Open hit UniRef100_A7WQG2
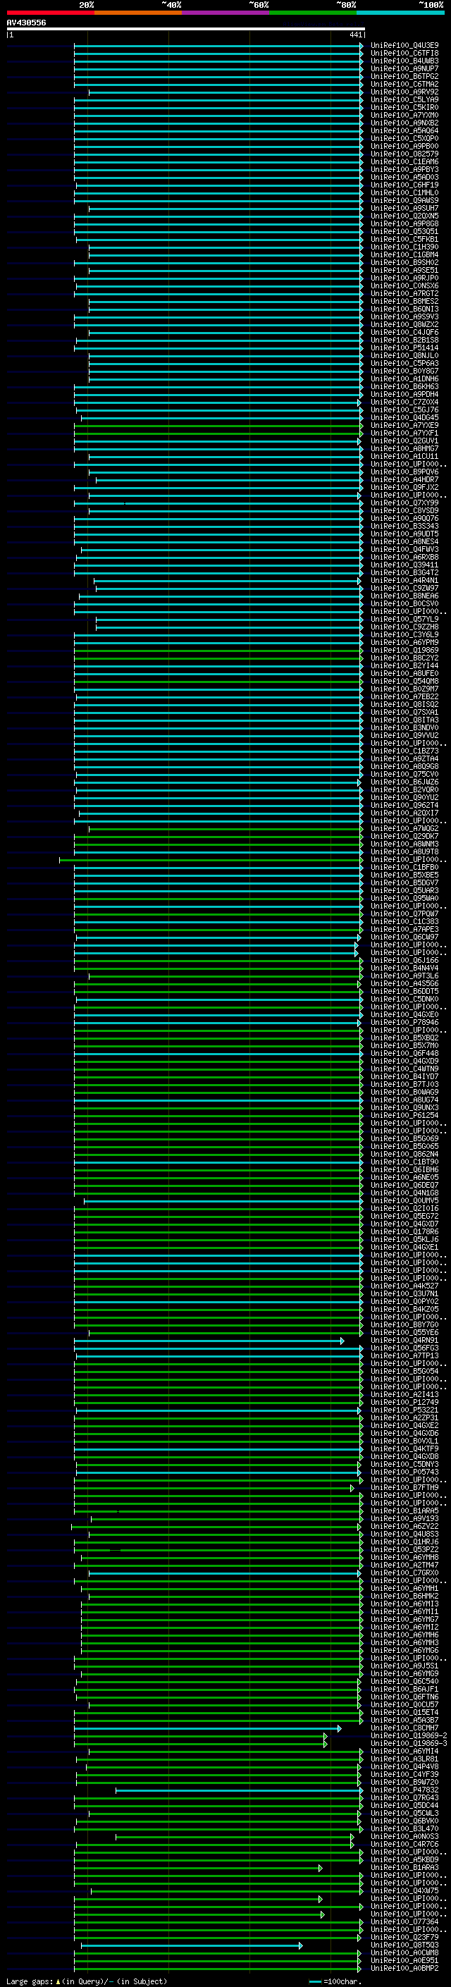The image size is (451, 1987). tap(404, 828)
